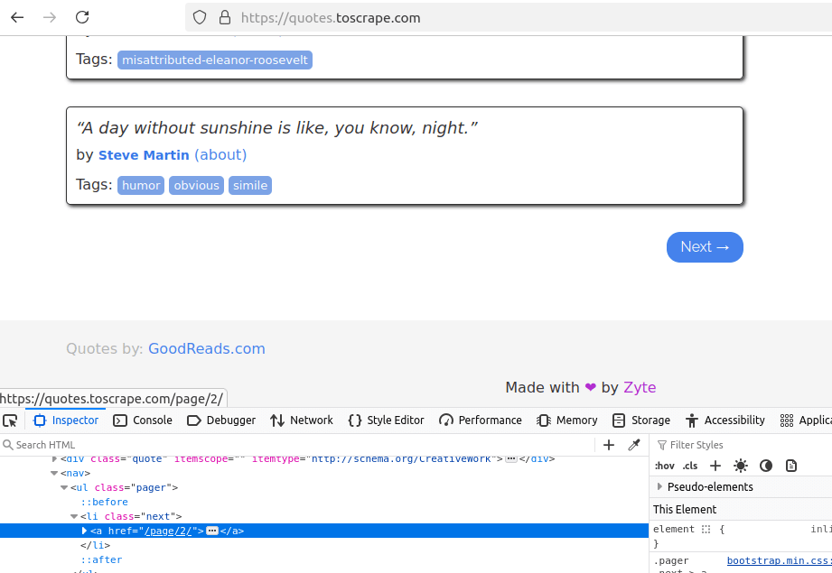Image resolution: width=832 pixels, height=573 pixels.
Task: Collapse the ul class pager node
Action: pyautogui.click(x=64, y=487)
